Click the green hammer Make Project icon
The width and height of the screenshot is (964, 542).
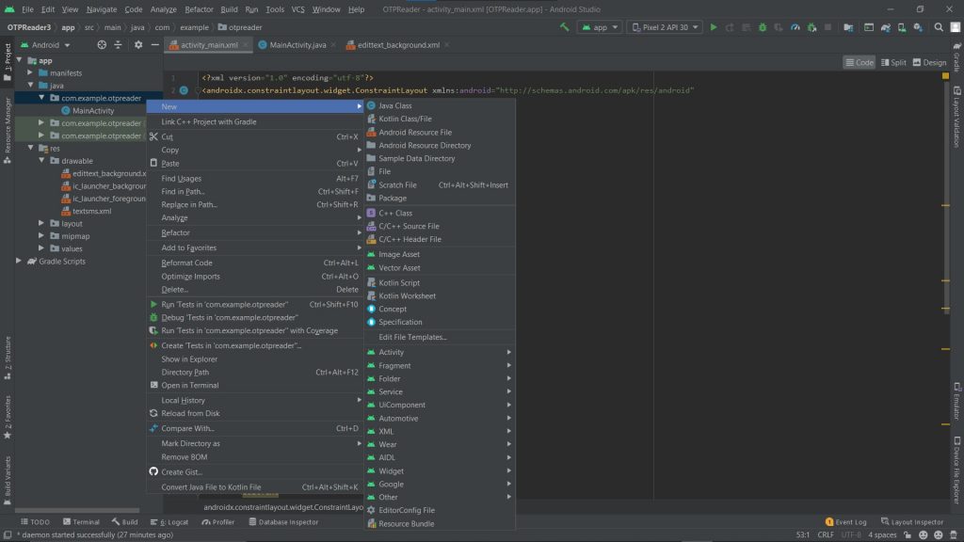click(565, 27)
